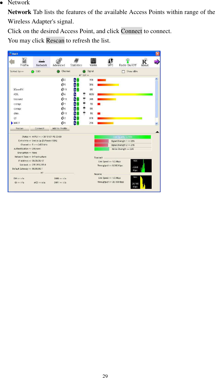The width and height of the screenshot is (215, 378).
Task: Collapse the link status panel triangle
Action: pyautogui.click(x=157, y=132)
